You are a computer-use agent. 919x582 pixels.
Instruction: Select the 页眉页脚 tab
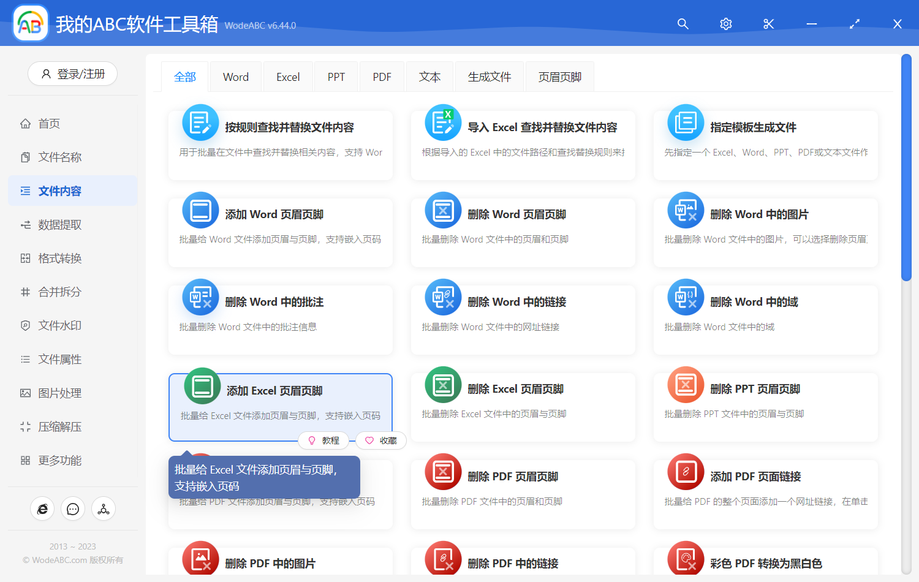tap(559, 76)
